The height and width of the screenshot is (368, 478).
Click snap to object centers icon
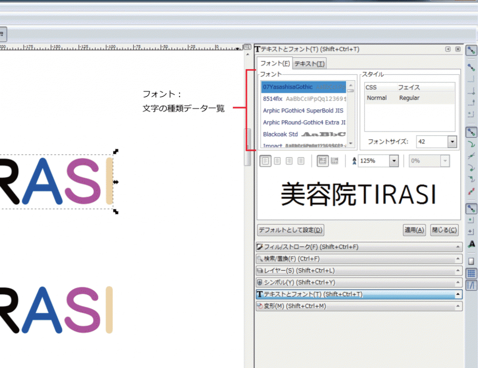[471, 220]
